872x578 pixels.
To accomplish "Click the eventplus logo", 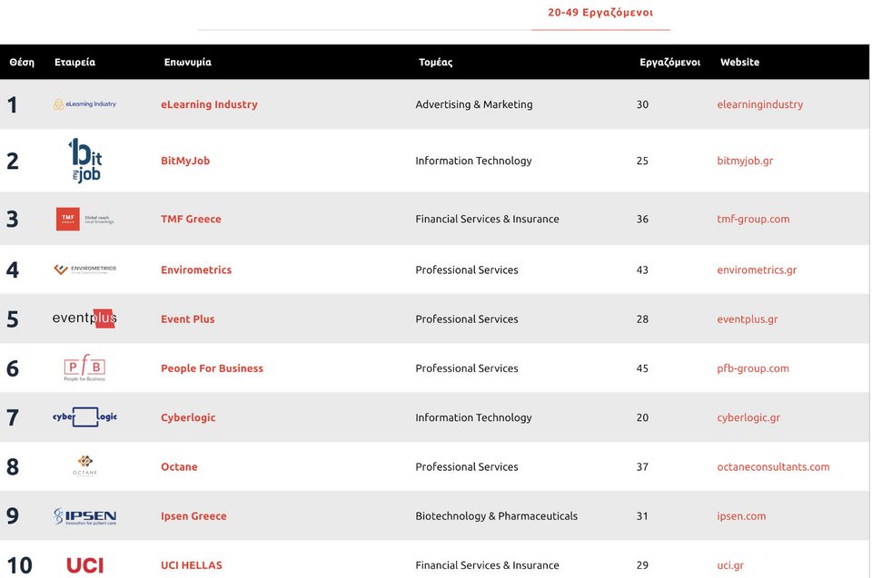I will click(84, 318).
